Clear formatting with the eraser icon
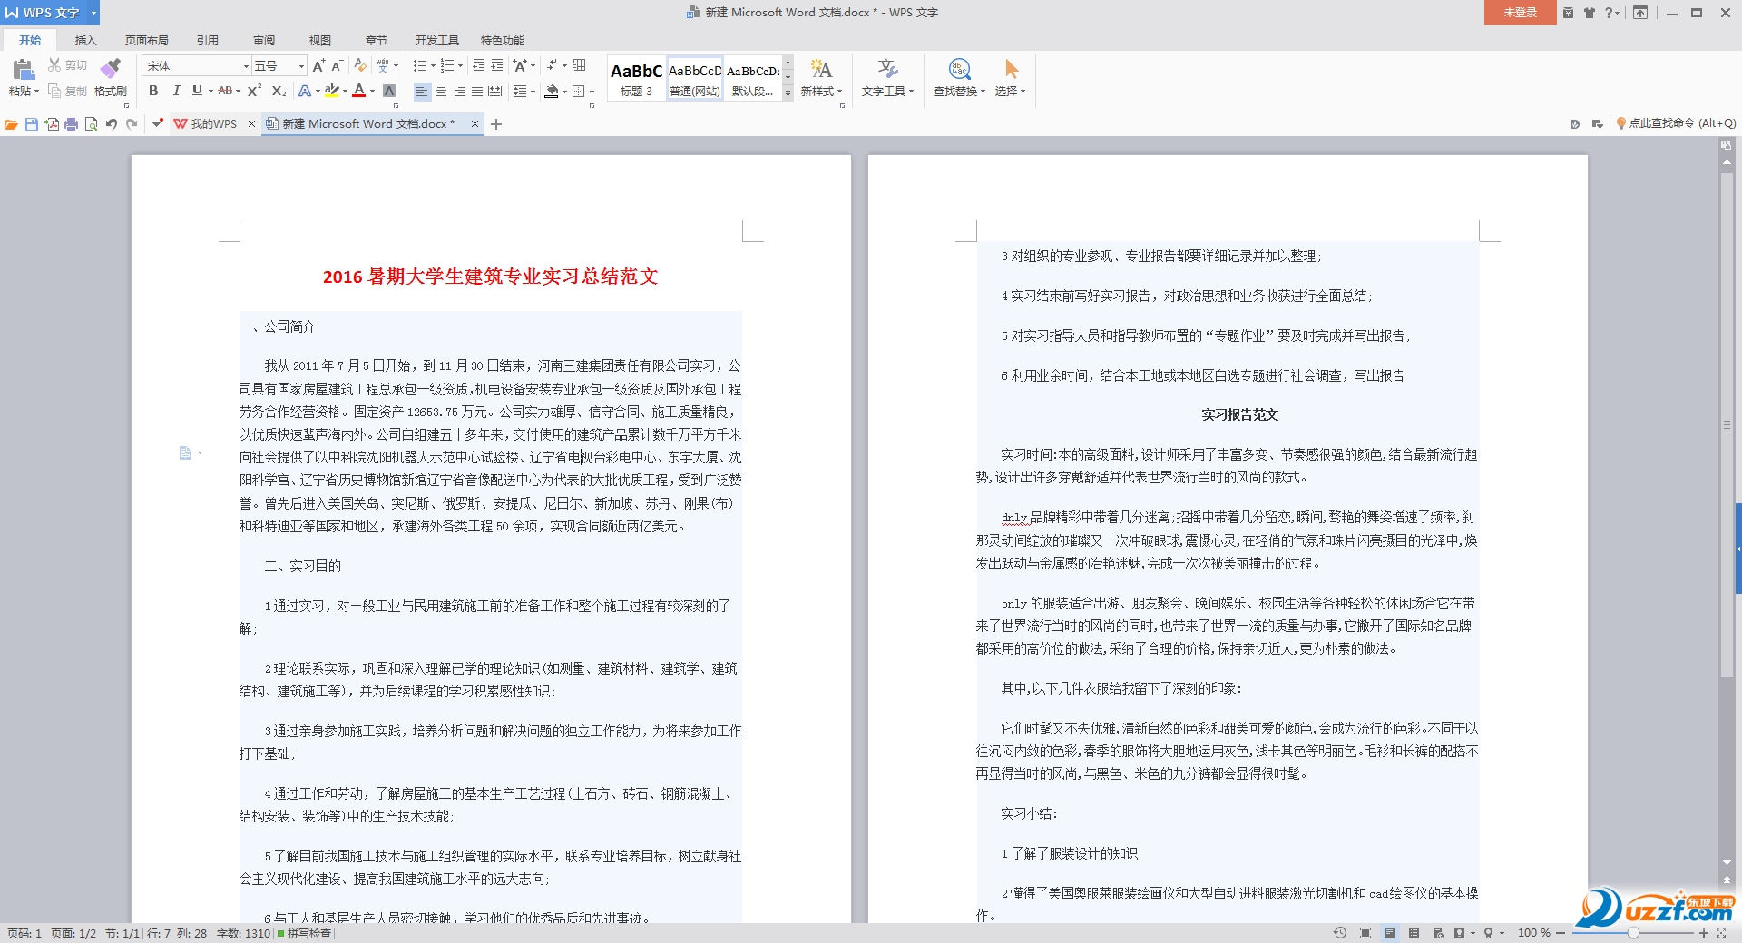The width and height of the screenshot is (1742, 943). click(360, 65)
